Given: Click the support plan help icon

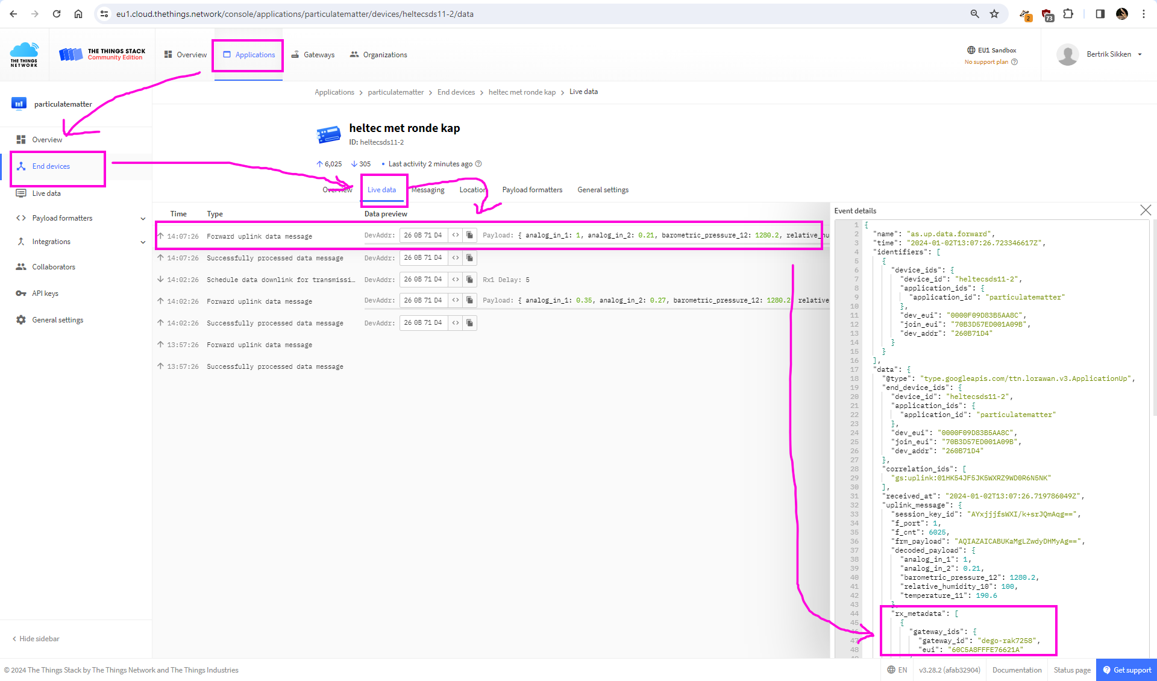Looking at the screenshot, I should [x=1015, y=62].
